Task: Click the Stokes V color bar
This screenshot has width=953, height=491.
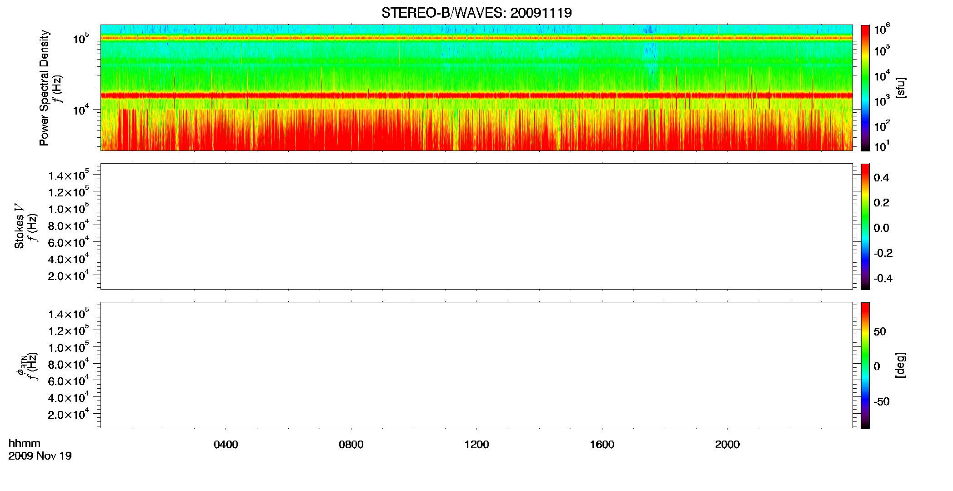Action: pos(865,226)
